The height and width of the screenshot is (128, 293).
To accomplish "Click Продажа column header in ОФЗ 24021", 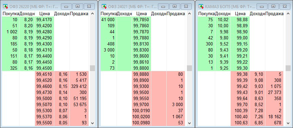I will (176, 13).
